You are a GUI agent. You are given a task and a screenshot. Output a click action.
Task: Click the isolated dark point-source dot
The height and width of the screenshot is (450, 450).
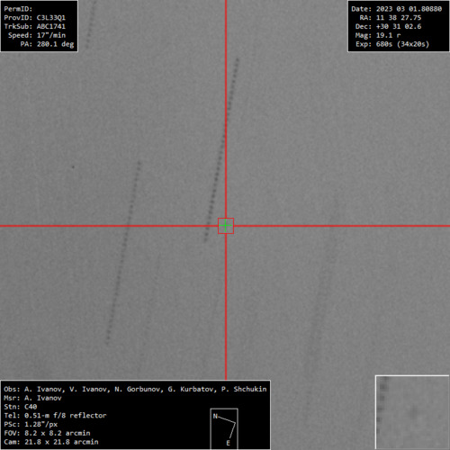point(73,166)
